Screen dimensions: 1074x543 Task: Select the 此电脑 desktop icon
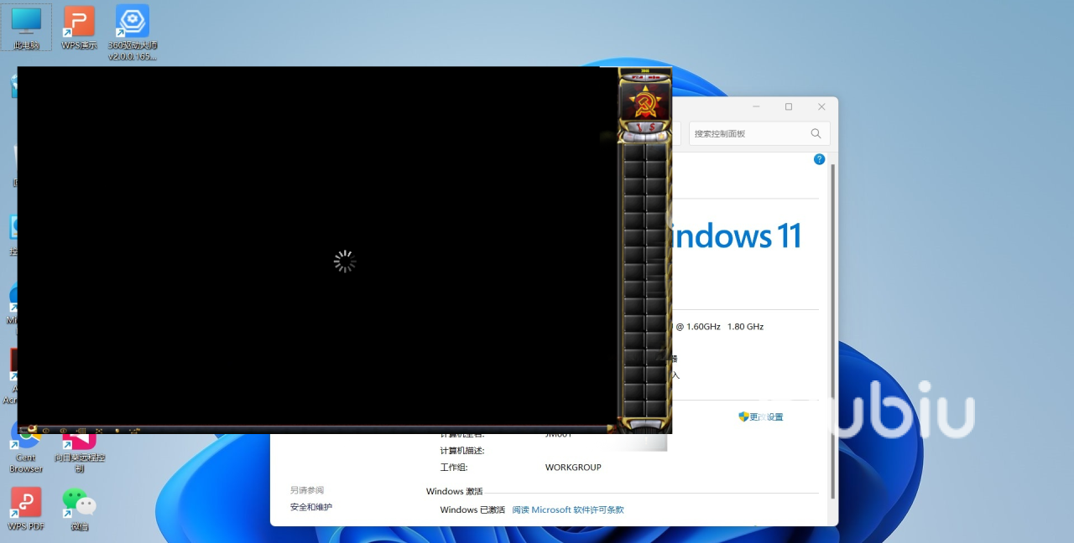point(26,23)
